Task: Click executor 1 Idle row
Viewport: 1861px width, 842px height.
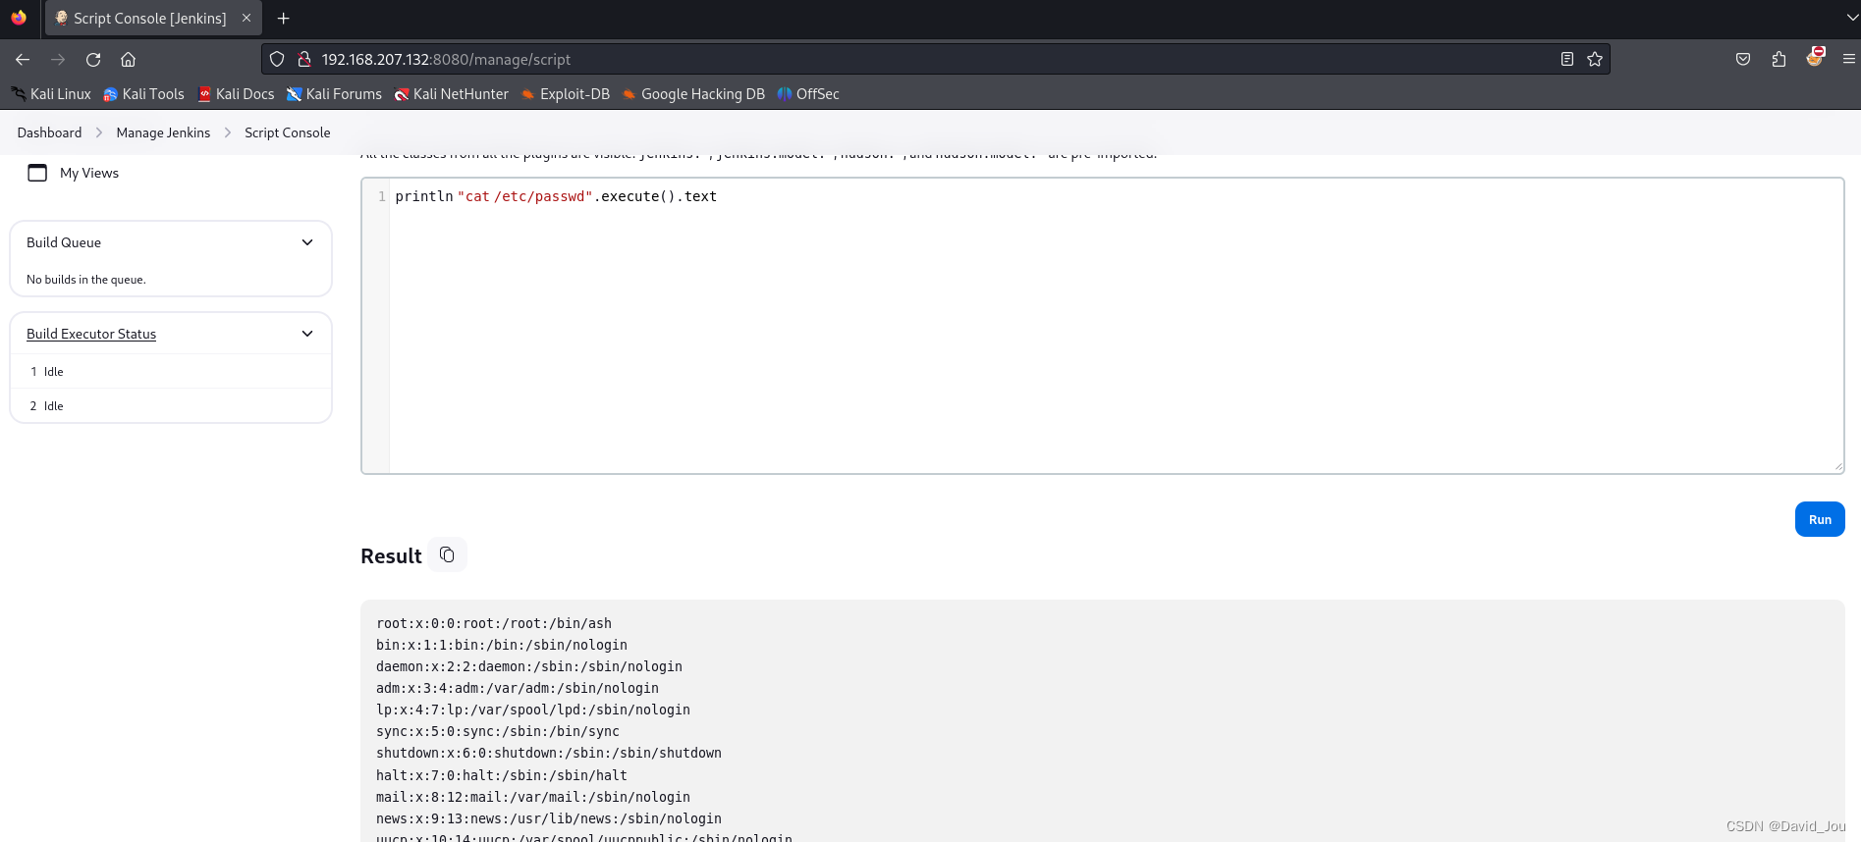Action: click(171, 372)
